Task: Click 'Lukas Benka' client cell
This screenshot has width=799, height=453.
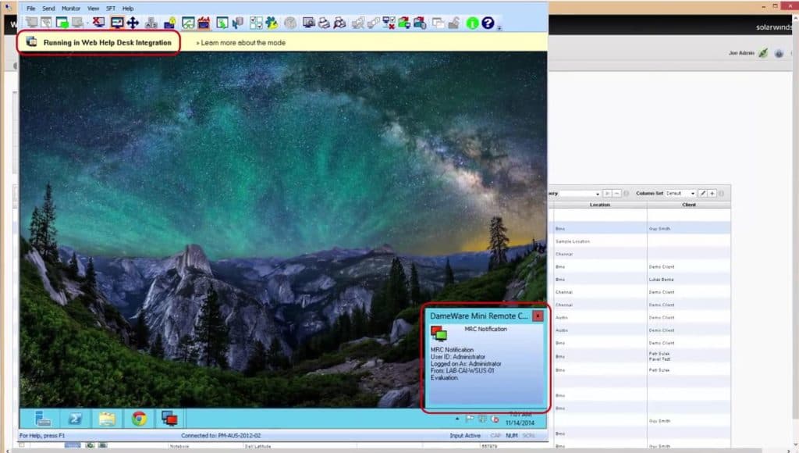Action: (x=662, y=280)
